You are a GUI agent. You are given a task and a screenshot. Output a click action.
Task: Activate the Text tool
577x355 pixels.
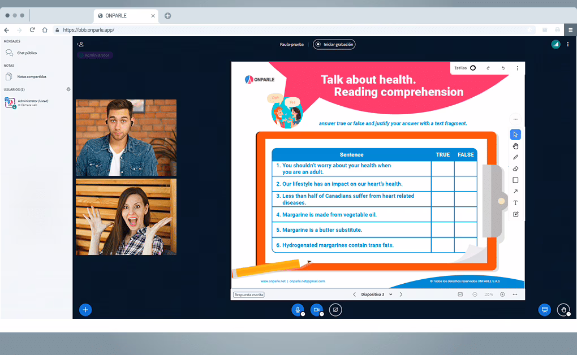tap(515, 203)
